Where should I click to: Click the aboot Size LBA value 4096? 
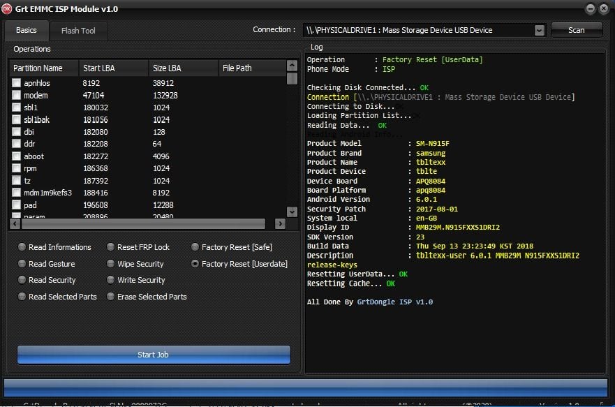[x=161, y=156]
